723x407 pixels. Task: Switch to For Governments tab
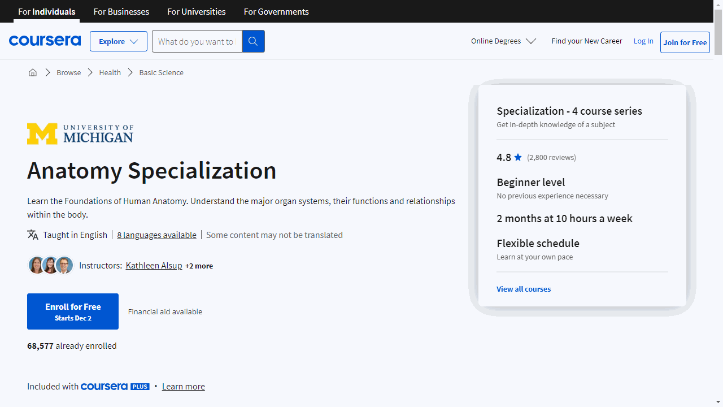[276, 11]
